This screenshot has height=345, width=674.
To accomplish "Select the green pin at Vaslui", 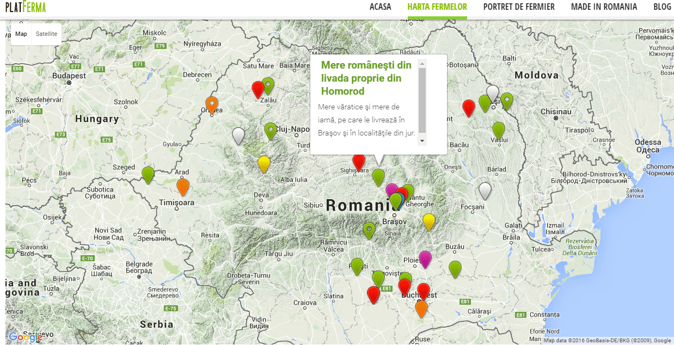I will [x=498, y=131].
